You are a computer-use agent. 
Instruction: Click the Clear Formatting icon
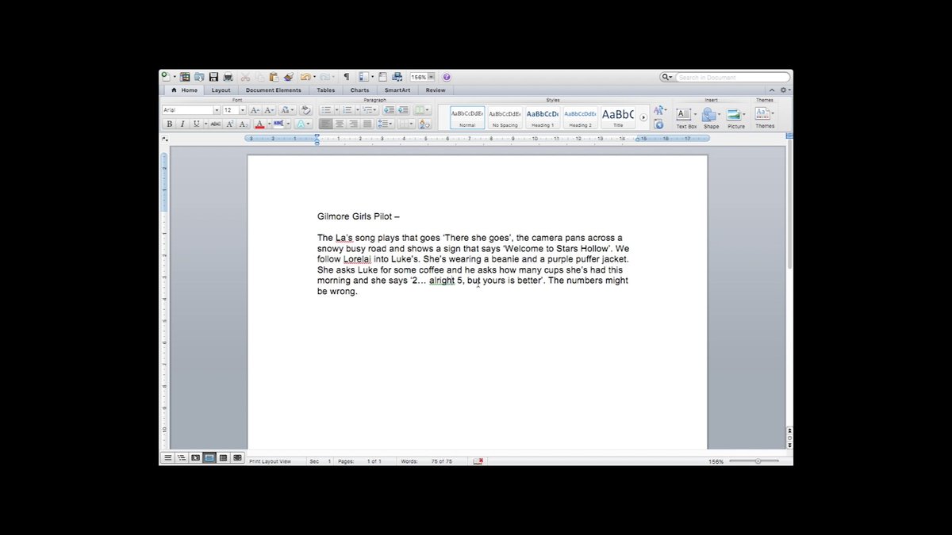pos(305,110)
